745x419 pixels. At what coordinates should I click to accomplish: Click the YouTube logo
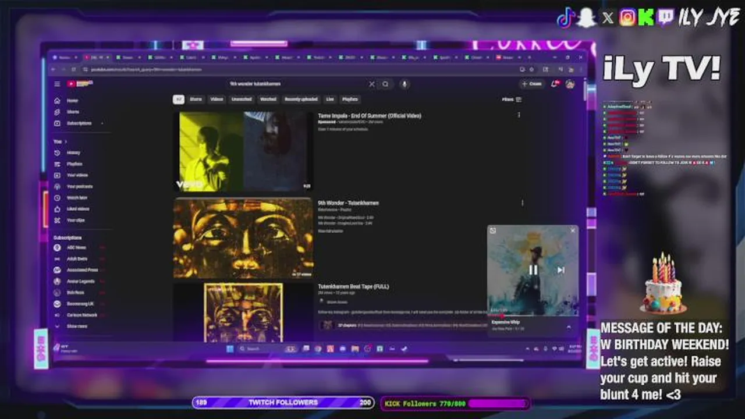click(x=80, y=84)
